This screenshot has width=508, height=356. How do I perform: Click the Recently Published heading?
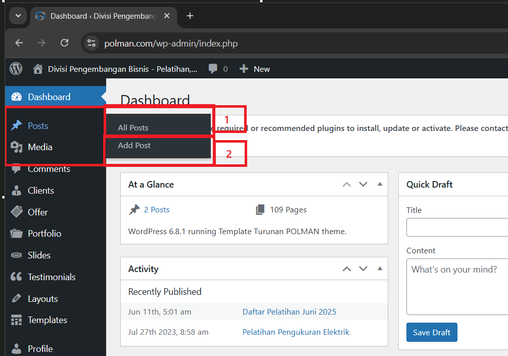pyautogui.click(x=165, y=292)
